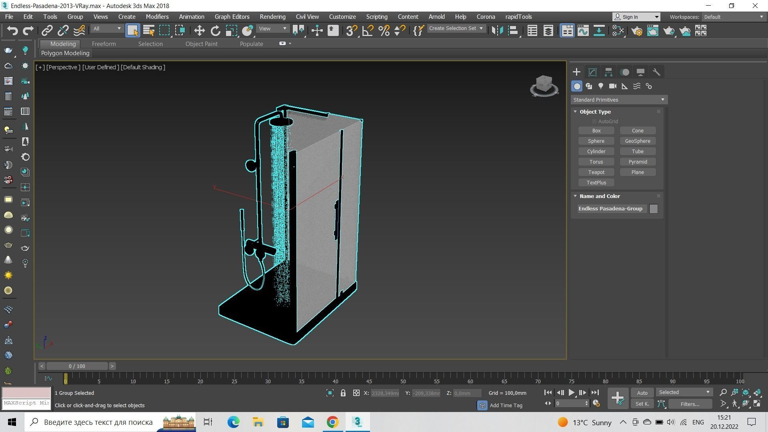The width and height of the screenshot is (768, 432).
Task: Switch to the Freeform ribbon tab
Action: (104, 44)
